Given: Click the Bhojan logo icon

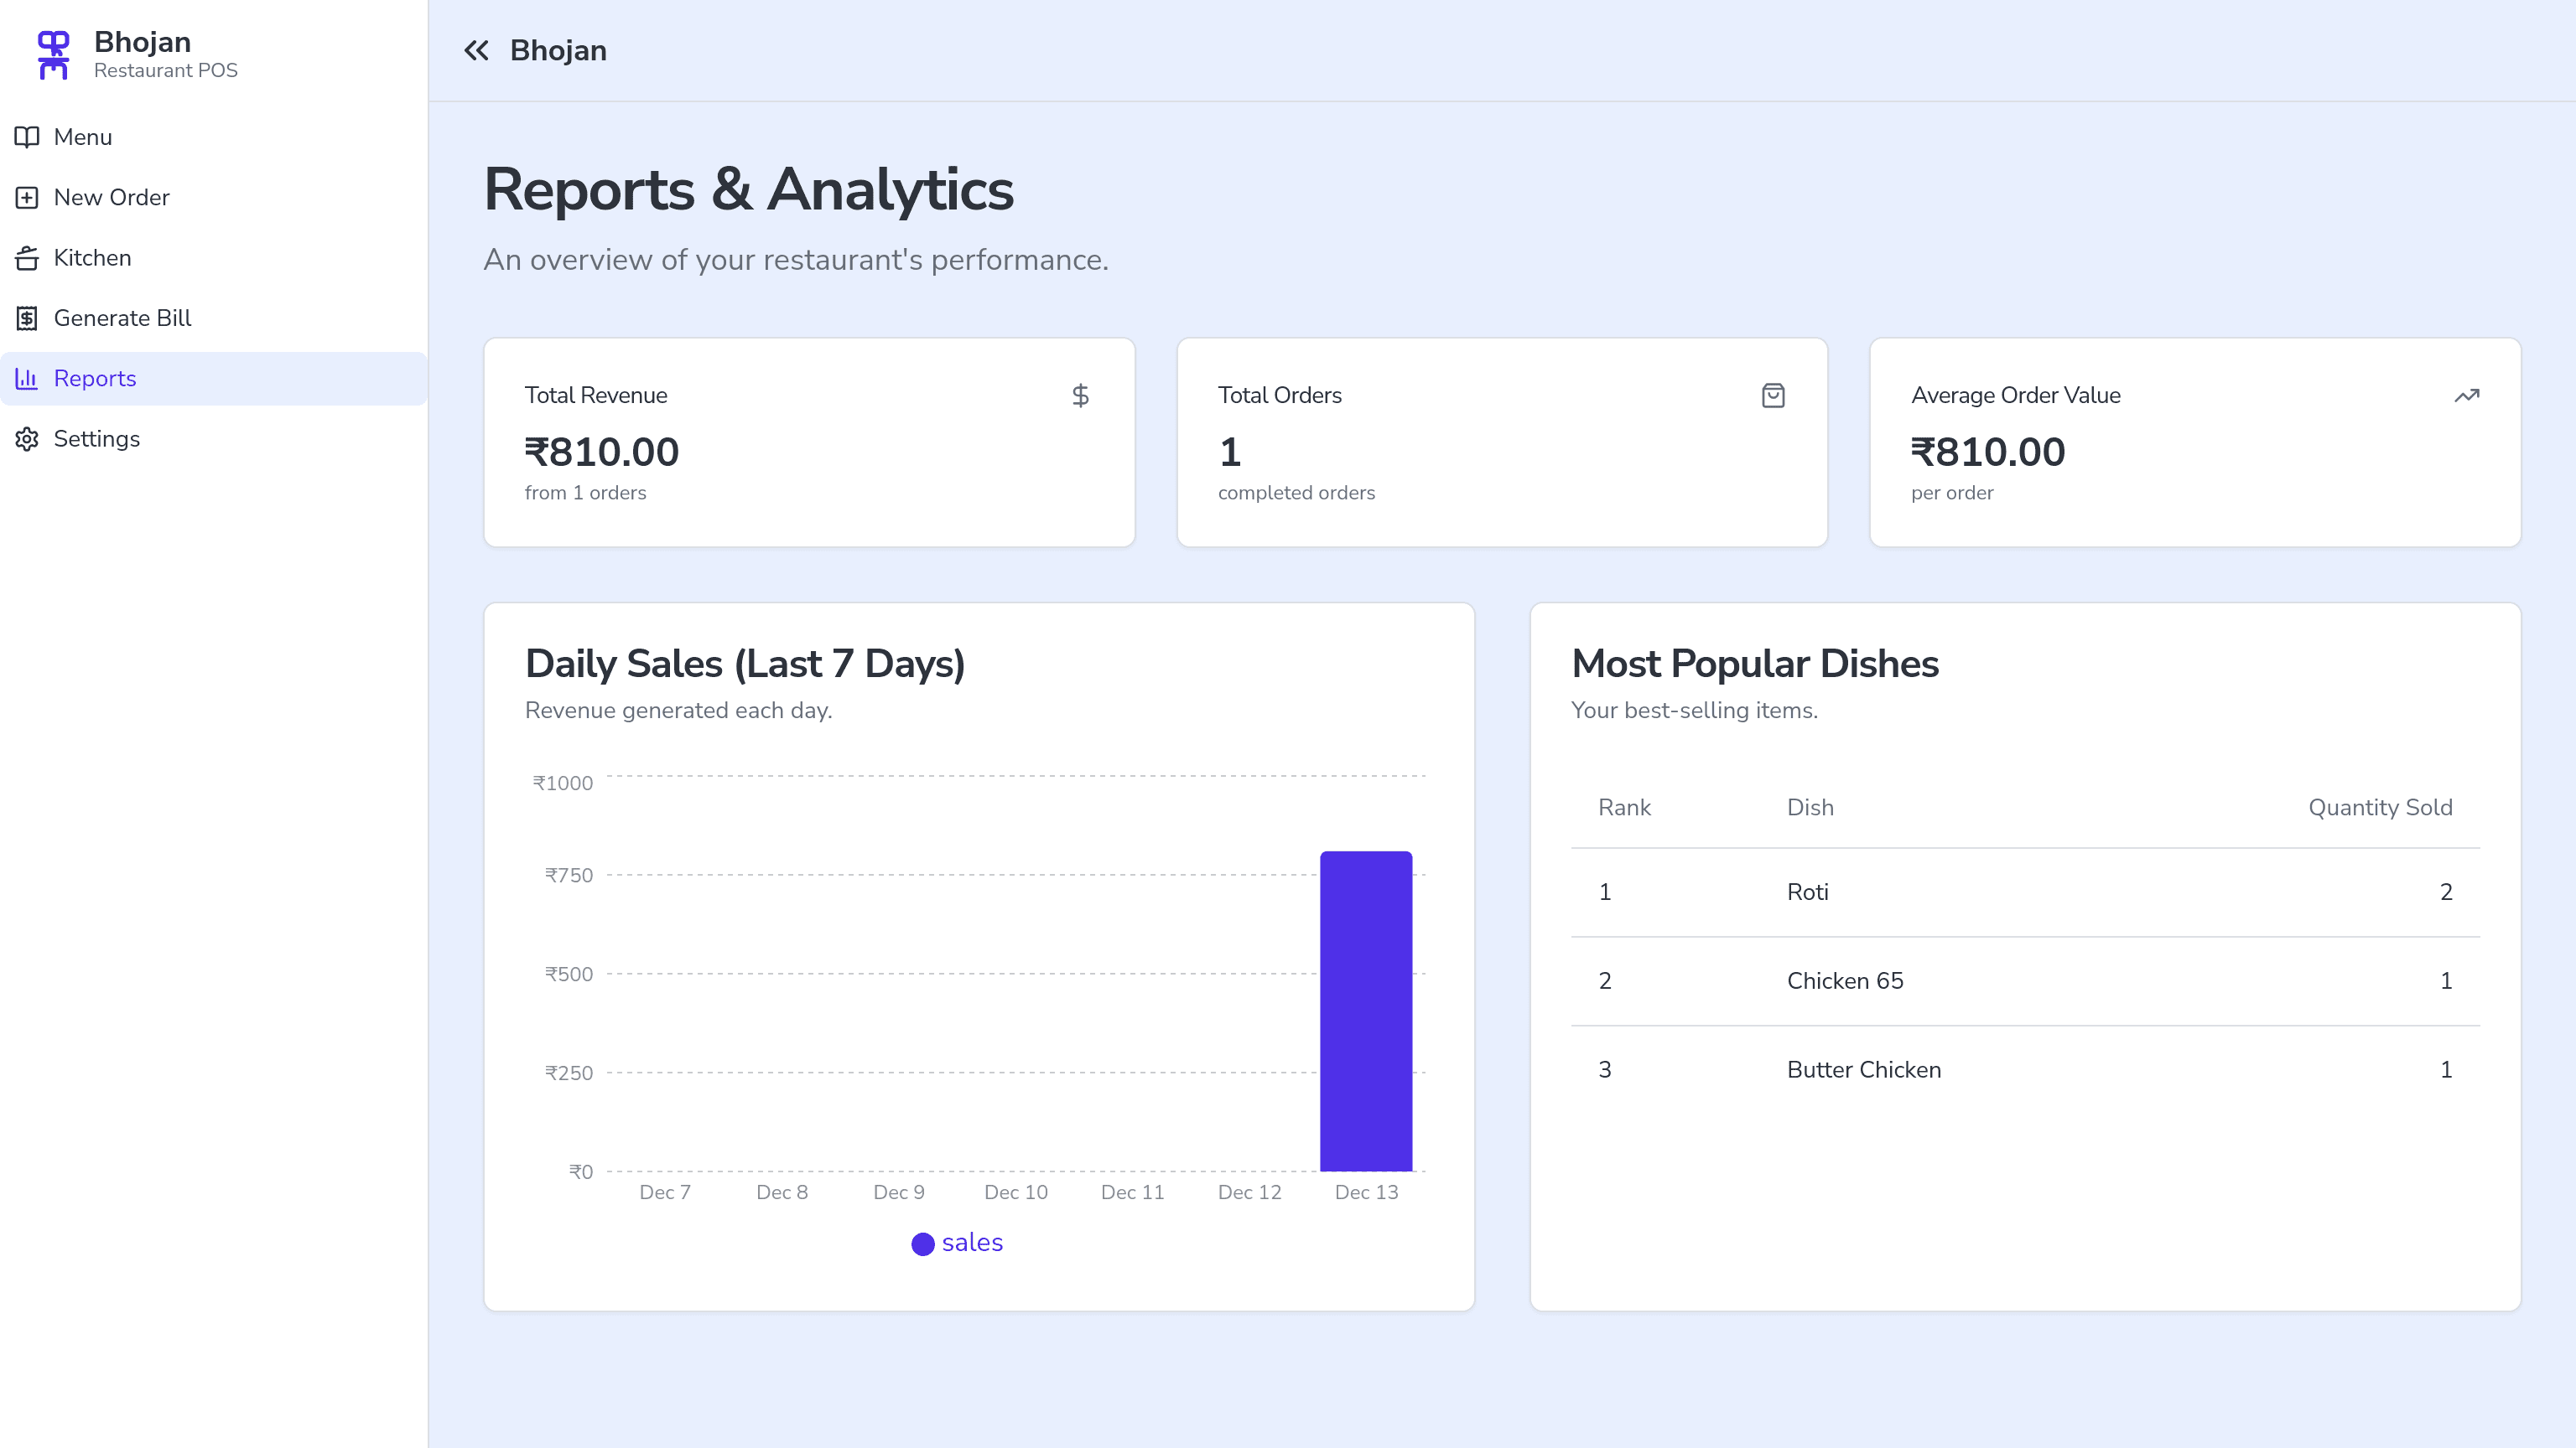Looking at the screenshot, I should click(53, 55).
